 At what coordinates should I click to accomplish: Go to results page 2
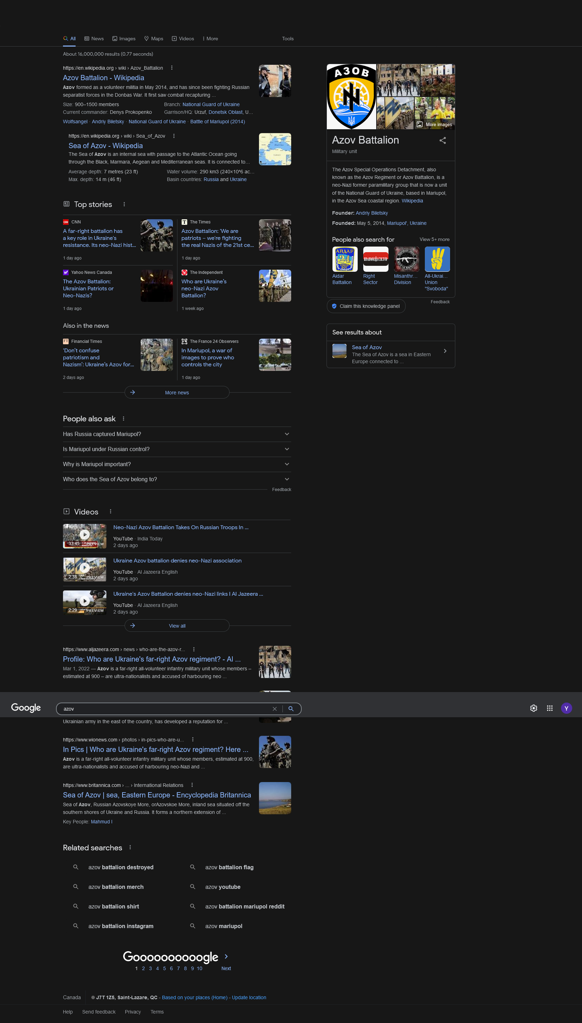click(x=143, y=968)
